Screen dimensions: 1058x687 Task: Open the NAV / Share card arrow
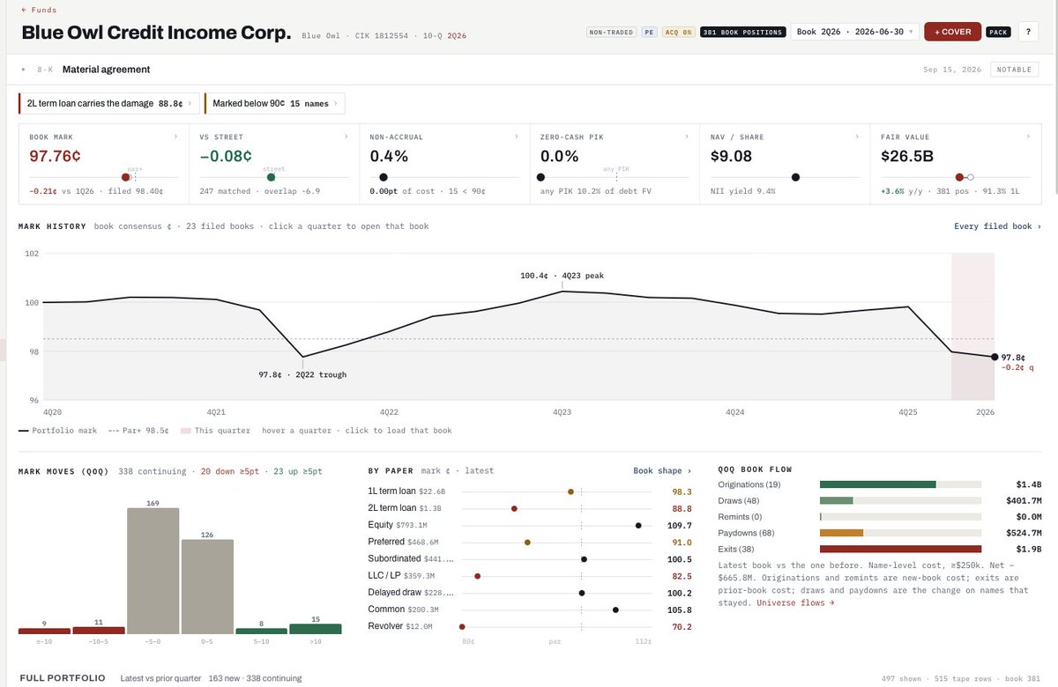(857, 137)
